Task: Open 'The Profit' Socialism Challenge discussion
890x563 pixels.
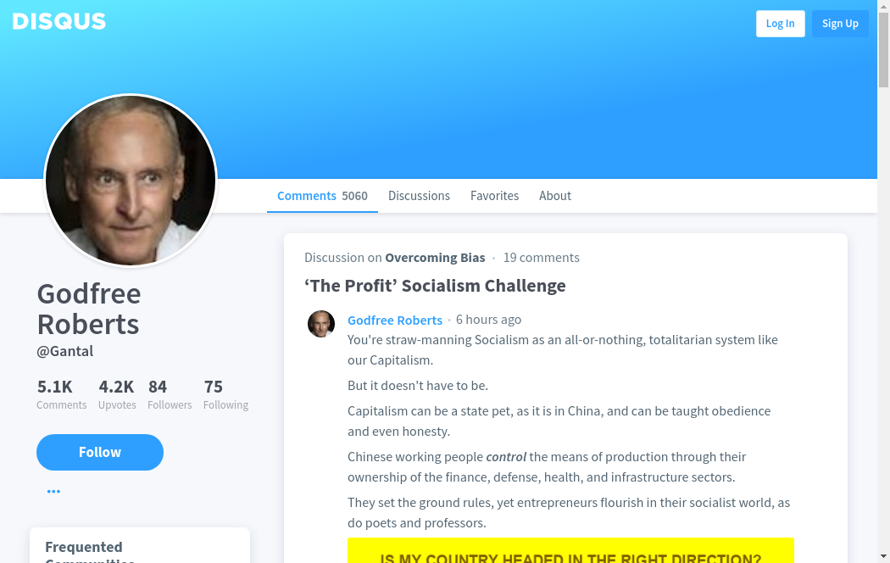Action: point(435,286)
